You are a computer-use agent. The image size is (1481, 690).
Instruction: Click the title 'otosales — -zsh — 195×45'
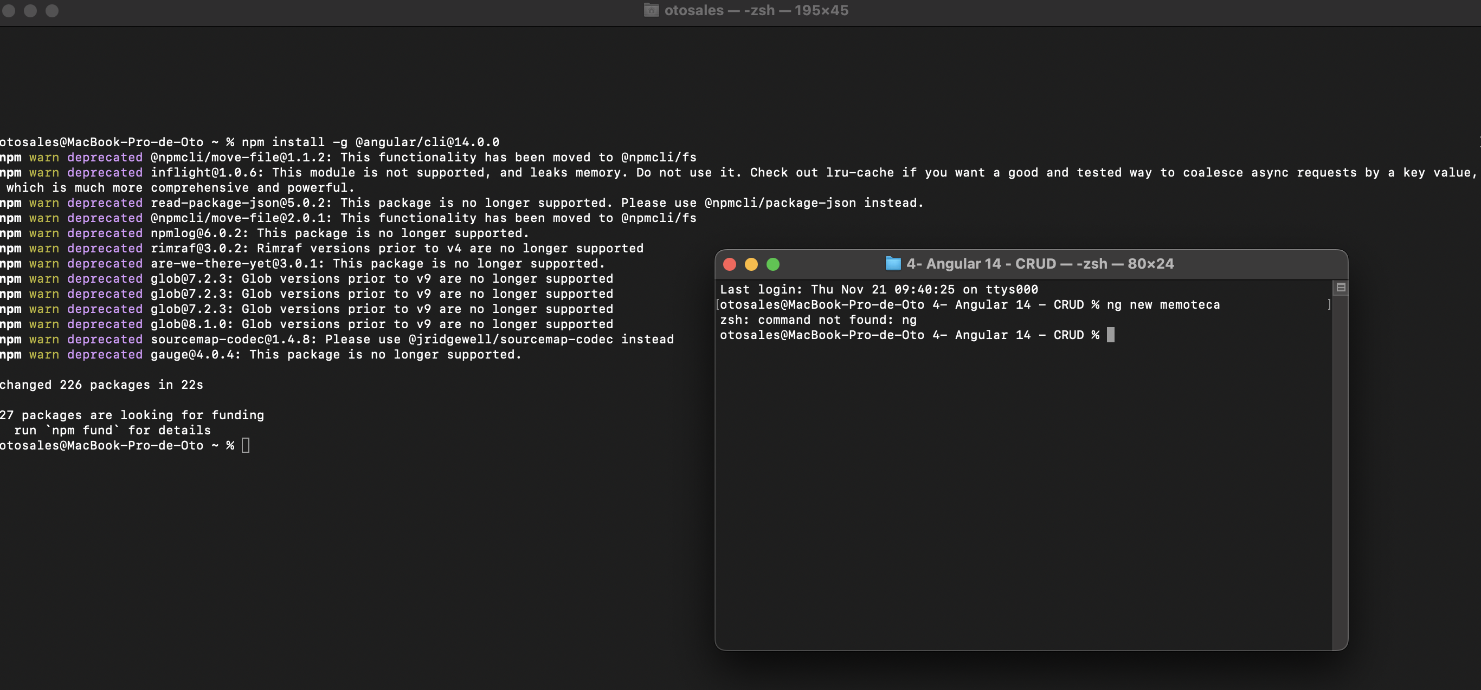tap(756, 10)
